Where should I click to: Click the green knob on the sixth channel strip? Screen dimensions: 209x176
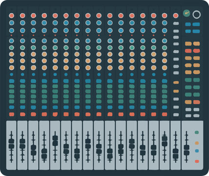pyautogui.click(x=66, y=47)
